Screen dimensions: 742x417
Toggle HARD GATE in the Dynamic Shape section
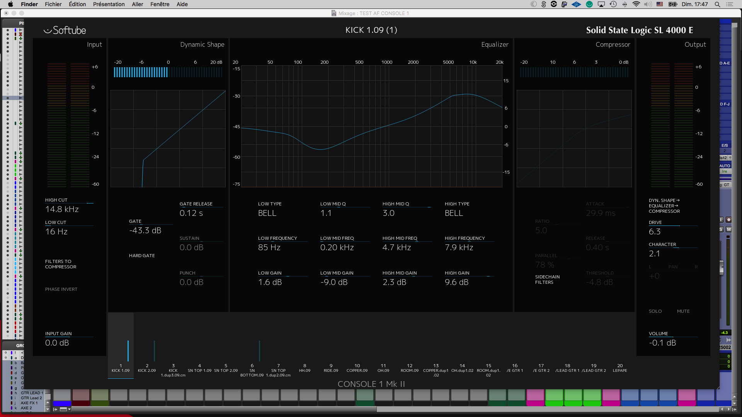(142, 255)
